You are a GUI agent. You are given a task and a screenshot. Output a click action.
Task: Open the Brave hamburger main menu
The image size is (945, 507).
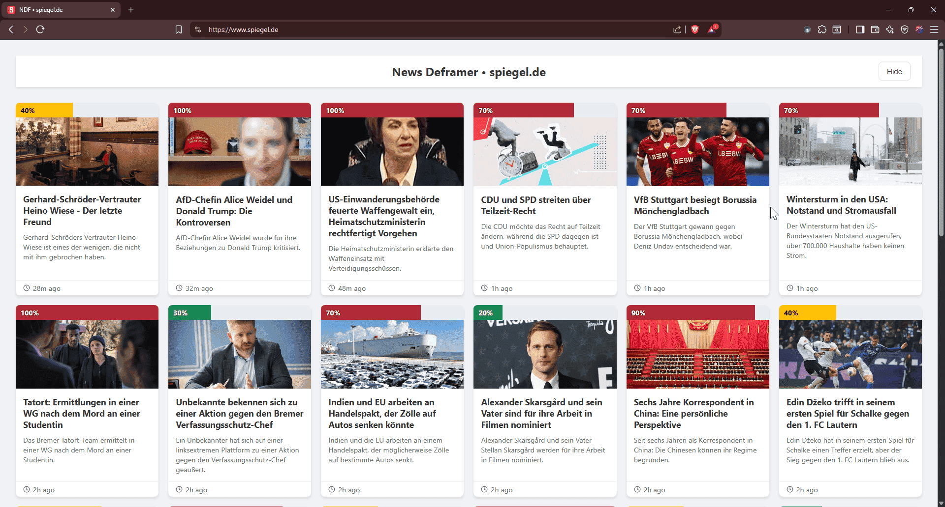click(x=934, y=29)
